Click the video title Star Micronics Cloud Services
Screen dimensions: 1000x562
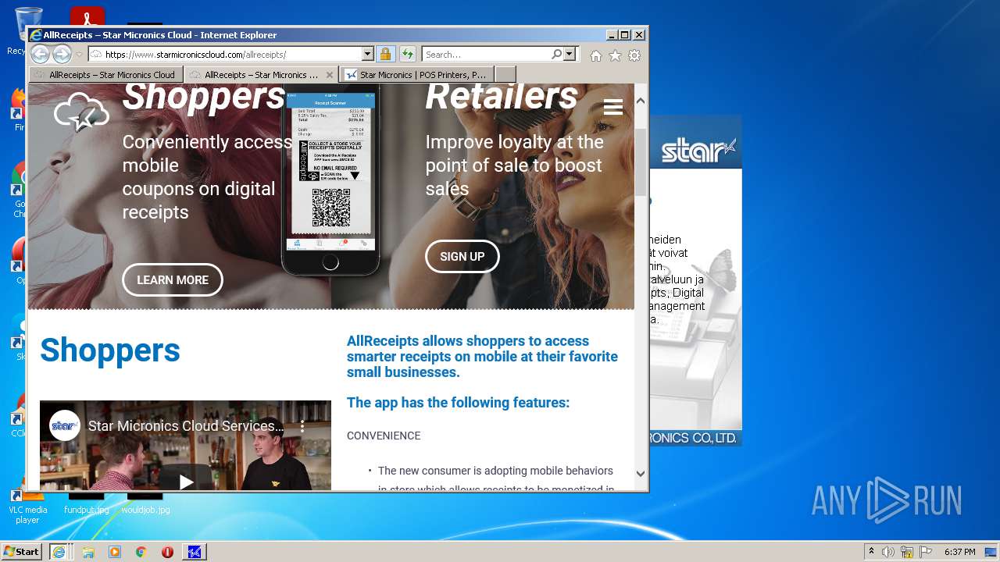(x=186, y=426)
